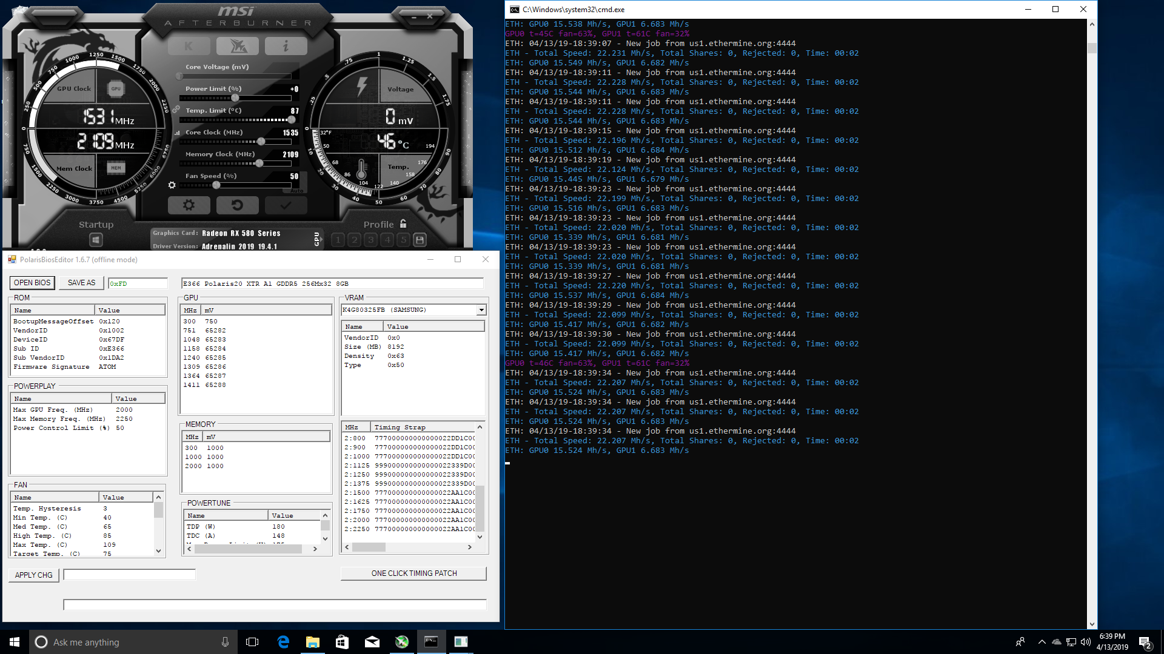Reset Afterburner settings to defaults
Viewport: 1164px width, 654px height.
(x=237, y=205)
